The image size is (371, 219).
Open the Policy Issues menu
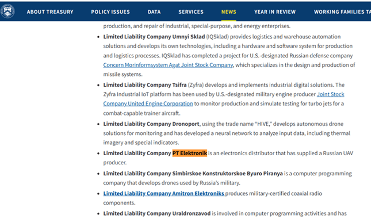pyautogui.click(x=110, y=12)
